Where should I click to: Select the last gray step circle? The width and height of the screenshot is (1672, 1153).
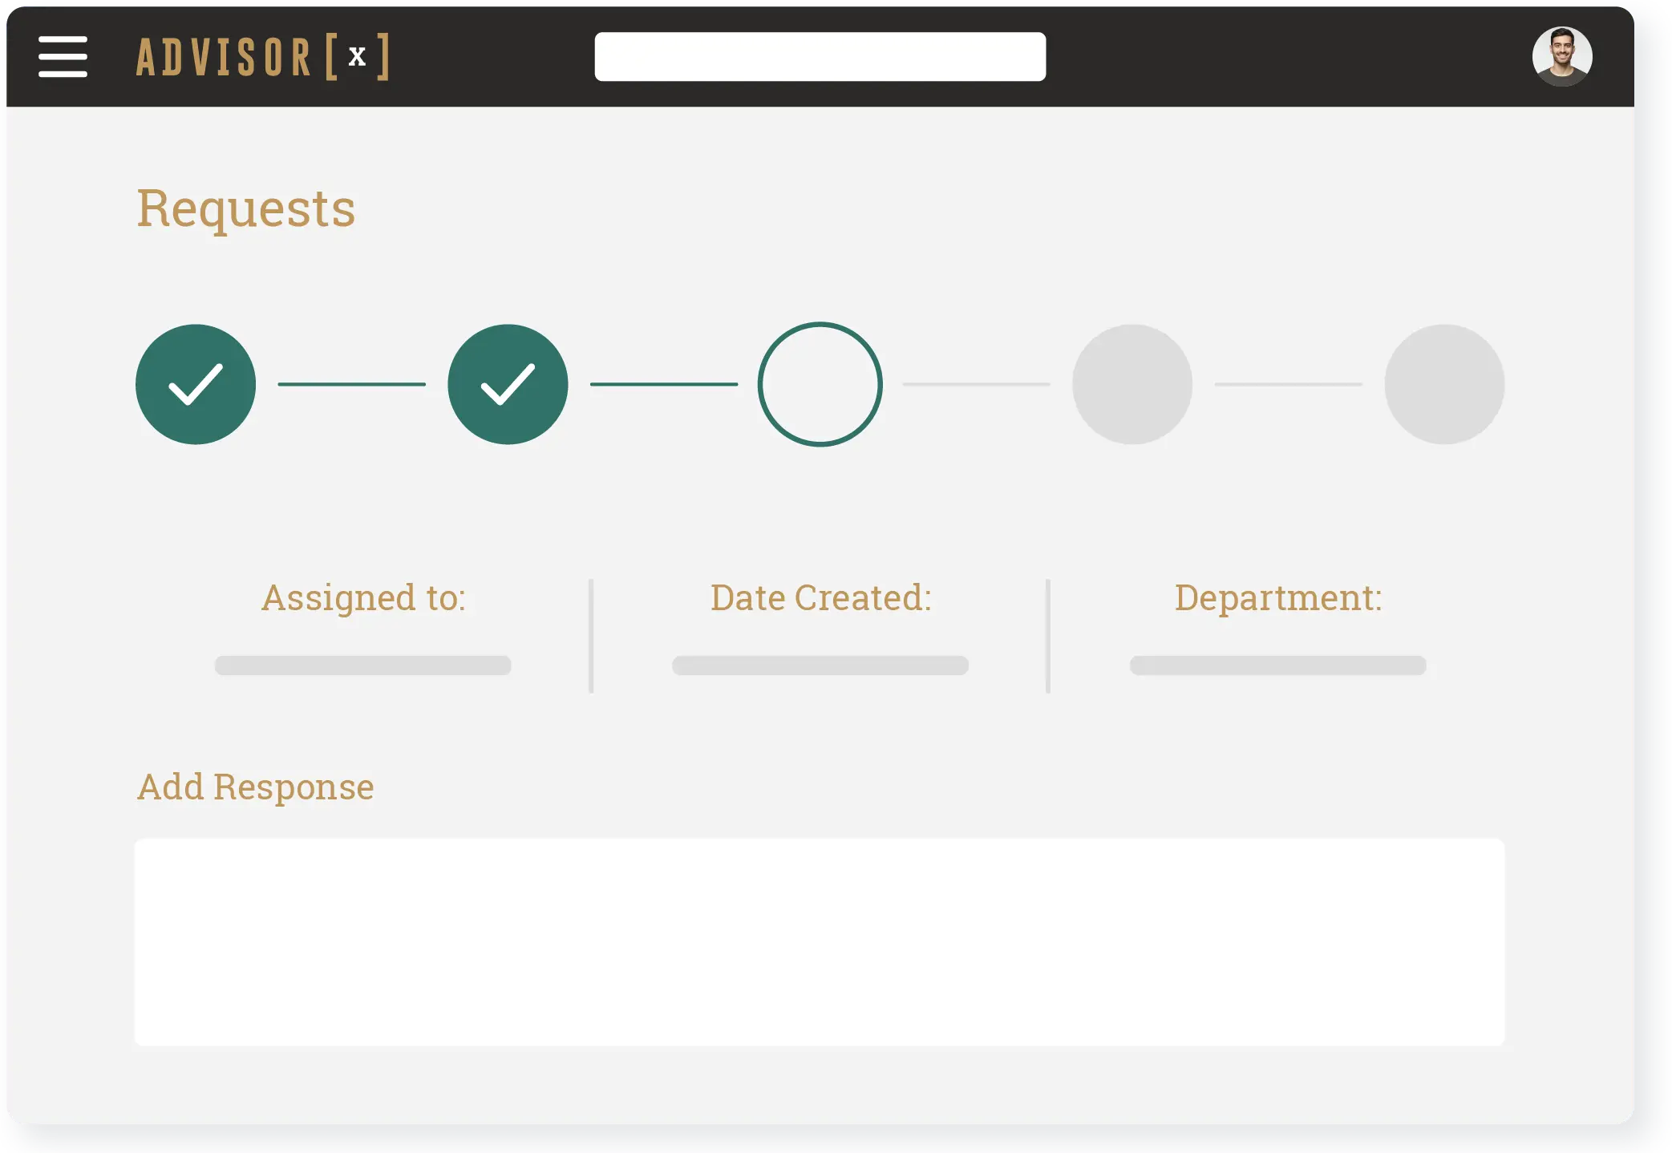(x=1443, y=384)
